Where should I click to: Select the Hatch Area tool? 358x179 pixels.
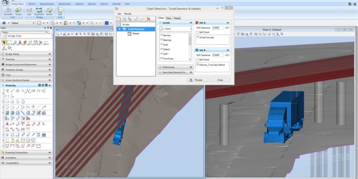pyautogui.click(x=7, y=113)
